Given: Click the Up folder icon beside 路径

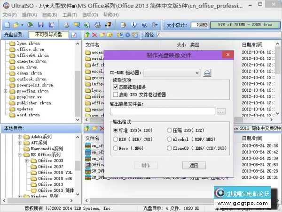Looking at the screenshot, I should [x=87, y=35].
